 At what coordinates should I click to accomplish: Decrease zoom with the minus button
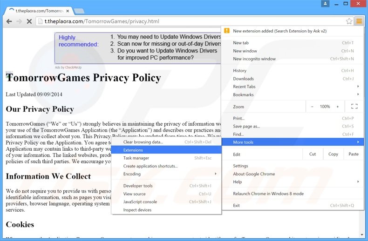312,107
